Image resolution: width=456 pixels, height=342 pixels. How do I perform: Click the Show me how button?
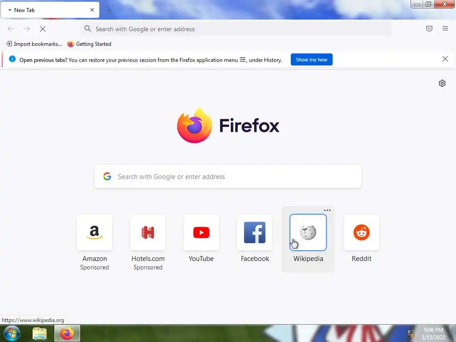[311, 60]
